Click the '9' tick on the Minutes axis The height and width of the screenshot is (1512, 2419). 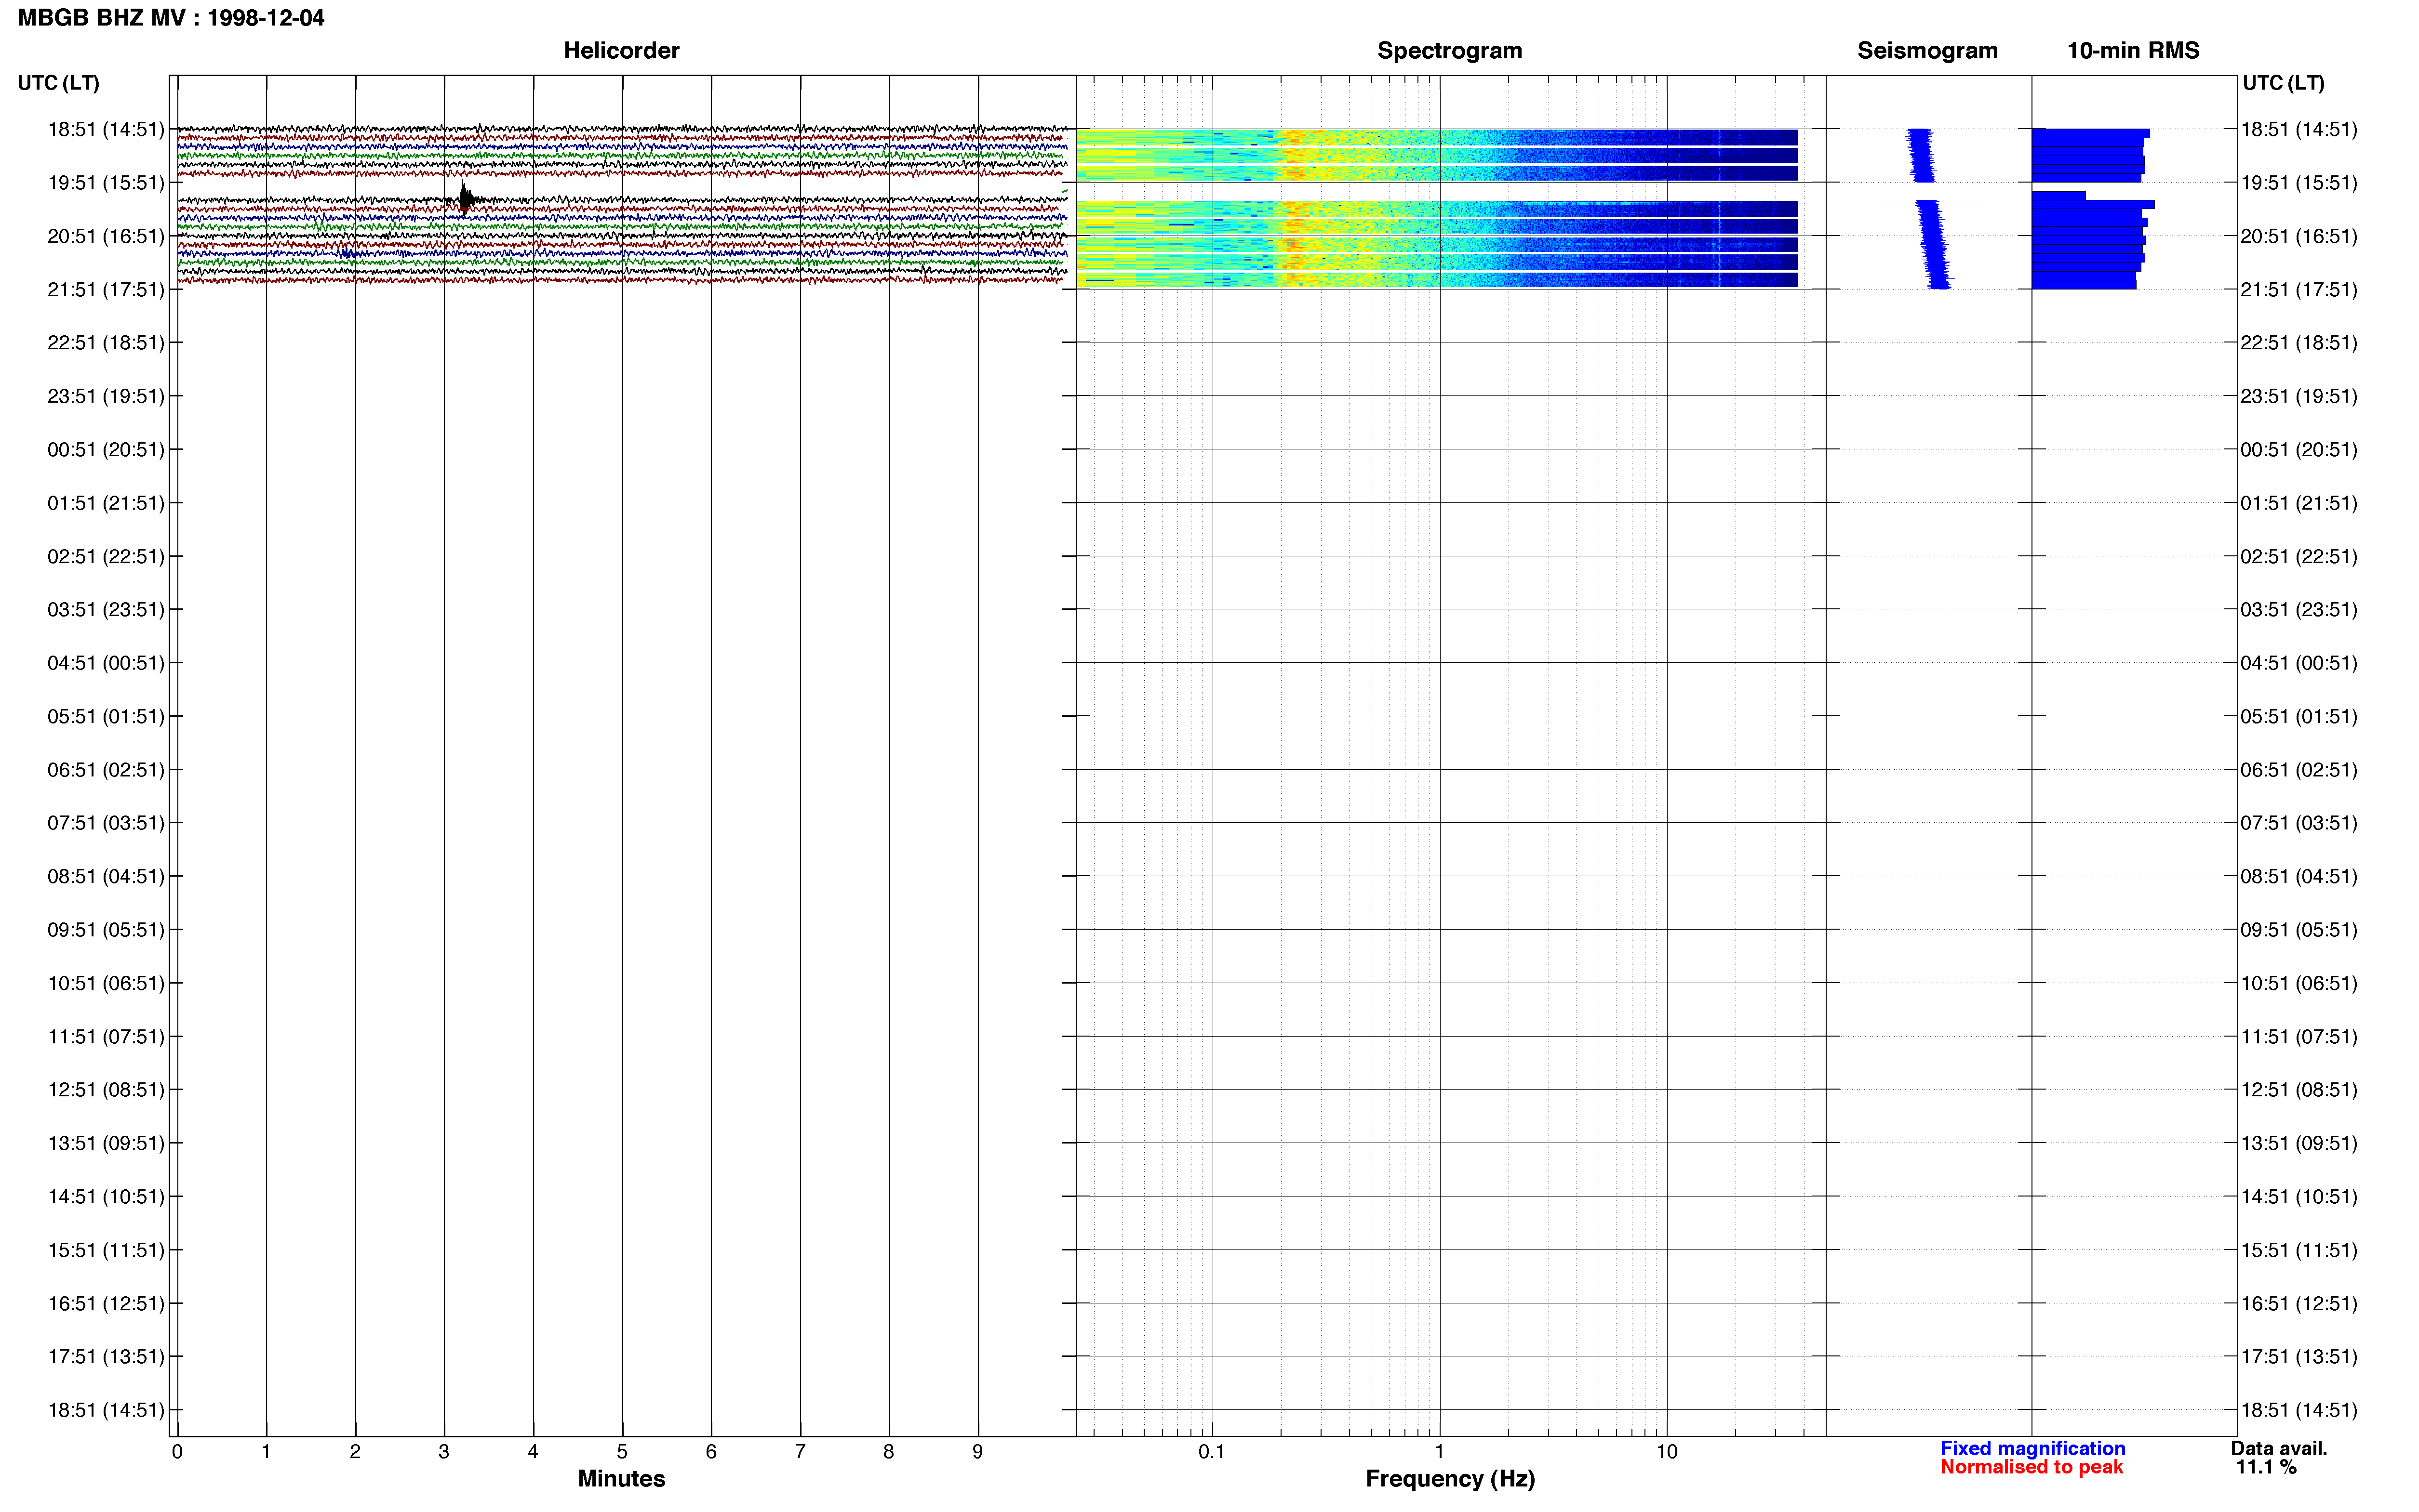[977, 1451]
